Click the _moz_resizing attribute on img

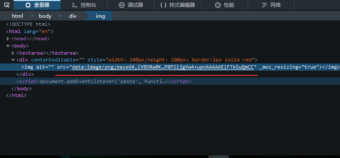[289, 67]
